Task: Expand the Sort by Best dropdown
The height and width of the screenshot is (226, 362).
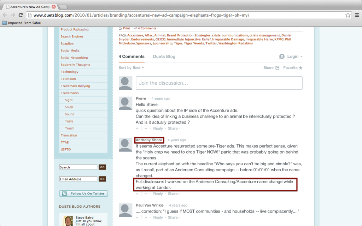Action: (x=131, y=68)
